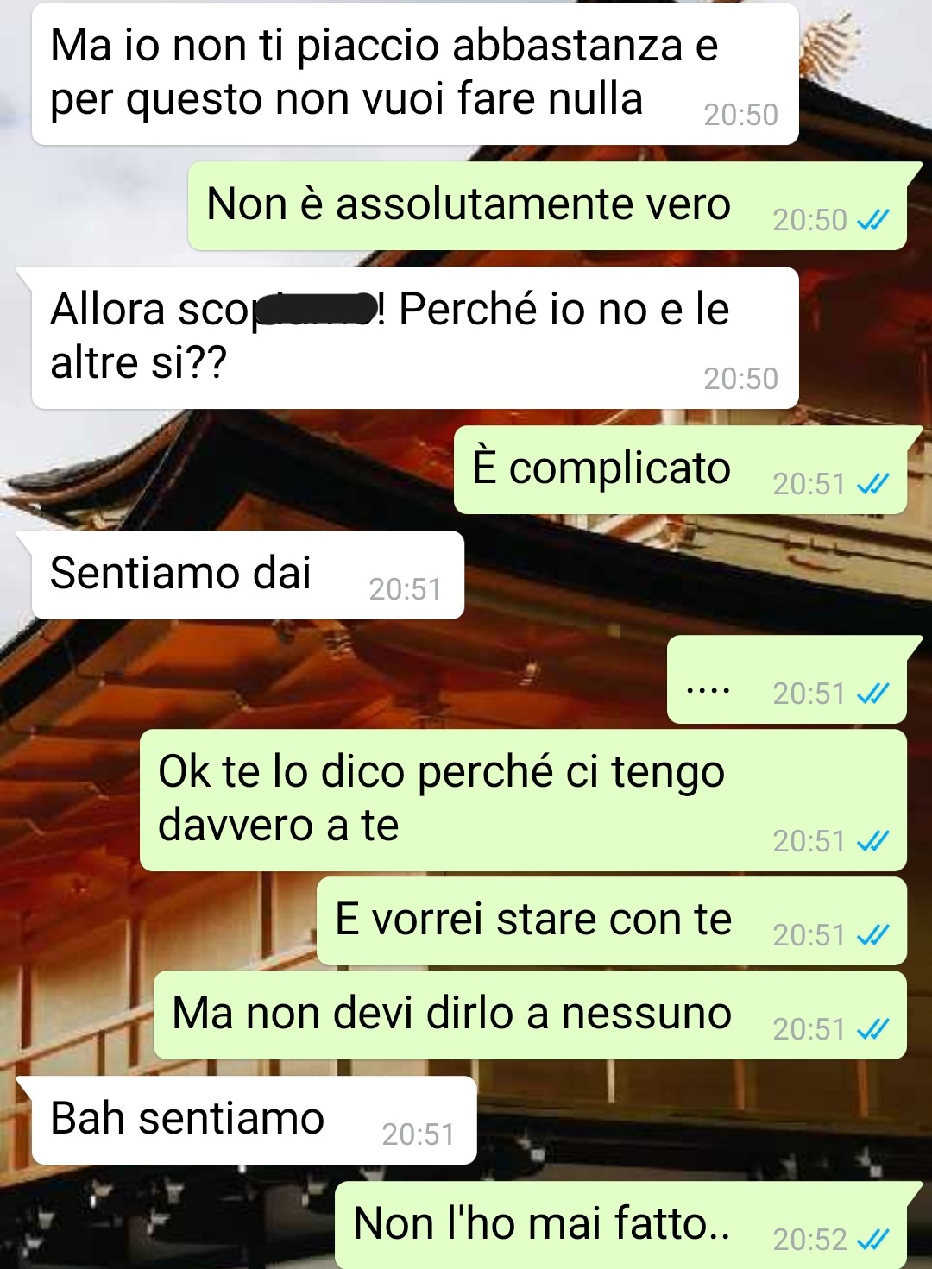Image resolution: width=932 pixels, height=1269 pixels.
Task: Tap the read receipt ticks beside "È complicato"
Action: [872, 485]
